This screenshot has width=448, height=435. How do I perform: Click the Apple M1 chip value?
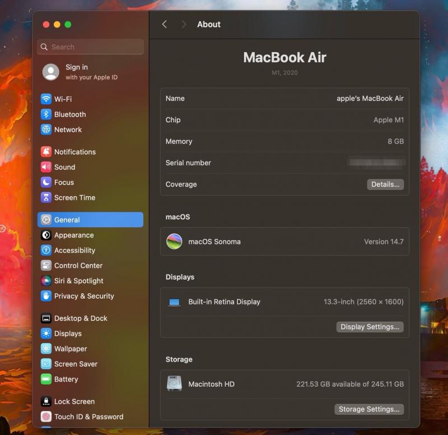389,120
